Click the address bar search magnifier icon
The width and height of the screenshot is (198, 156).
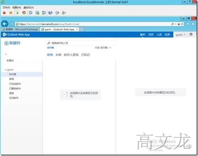pyautogui.click(x=172, y=24)
